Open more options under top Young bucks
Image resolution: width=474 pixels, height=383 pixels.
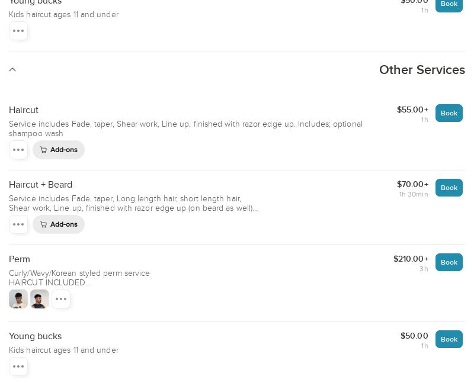18,31
